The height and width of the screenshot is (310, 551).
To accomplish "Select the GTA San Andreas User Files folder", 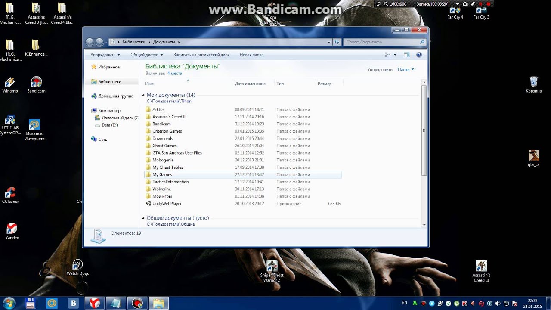I will tap(243, 153).
